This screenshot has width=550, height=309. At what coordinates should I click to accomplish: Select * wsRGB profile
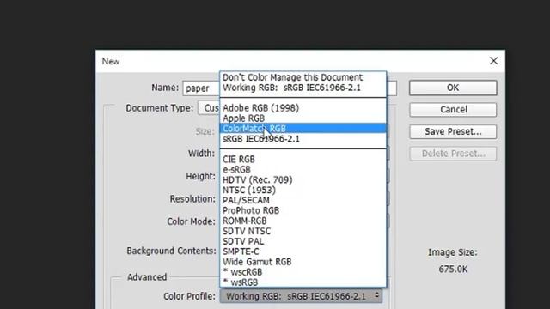(303, 282)
